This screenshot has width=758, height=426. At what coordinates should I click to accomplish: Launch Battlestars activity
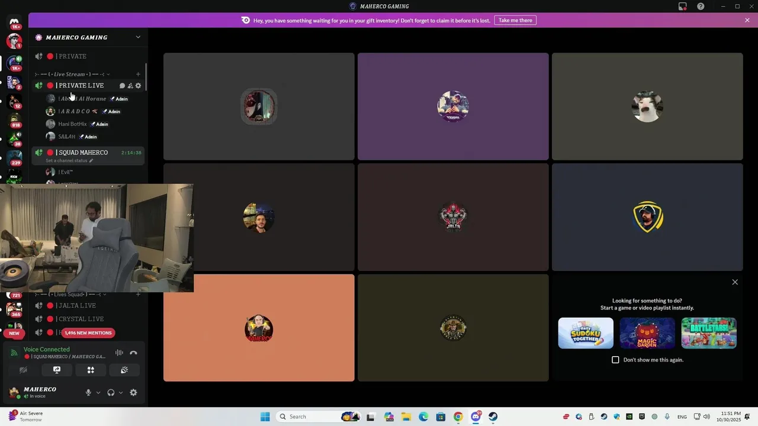click(709, 333)
